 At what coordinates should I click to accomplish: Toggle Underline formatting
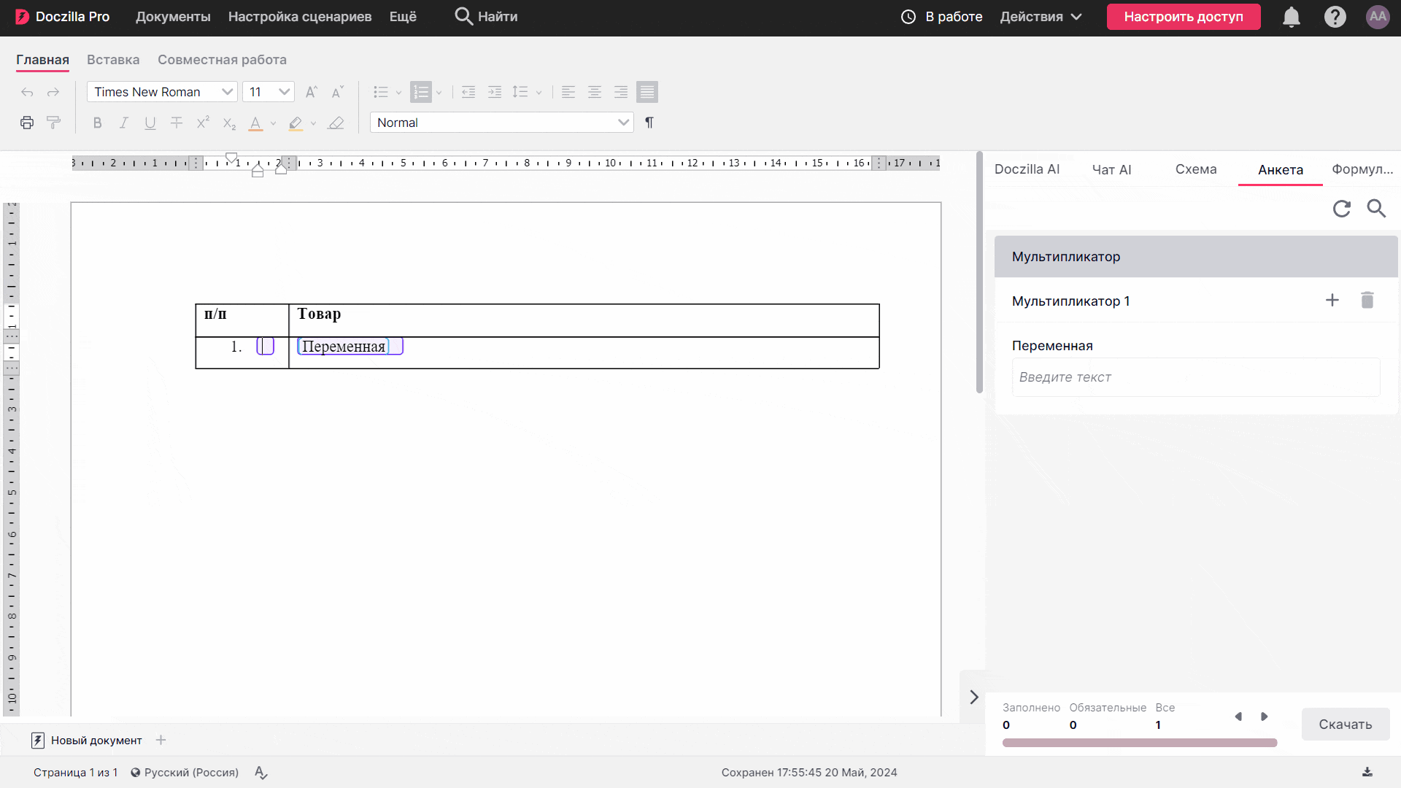pos(150,123)
